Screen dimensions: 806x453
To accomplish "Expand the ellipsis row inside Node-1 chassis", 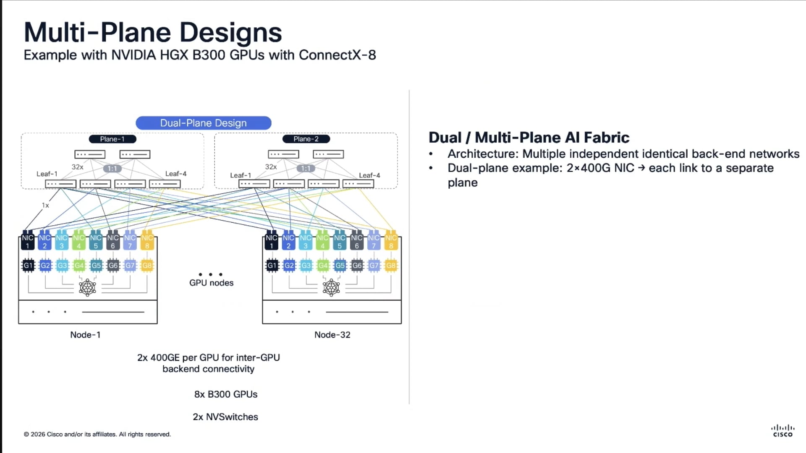I will tap(49, 312).
